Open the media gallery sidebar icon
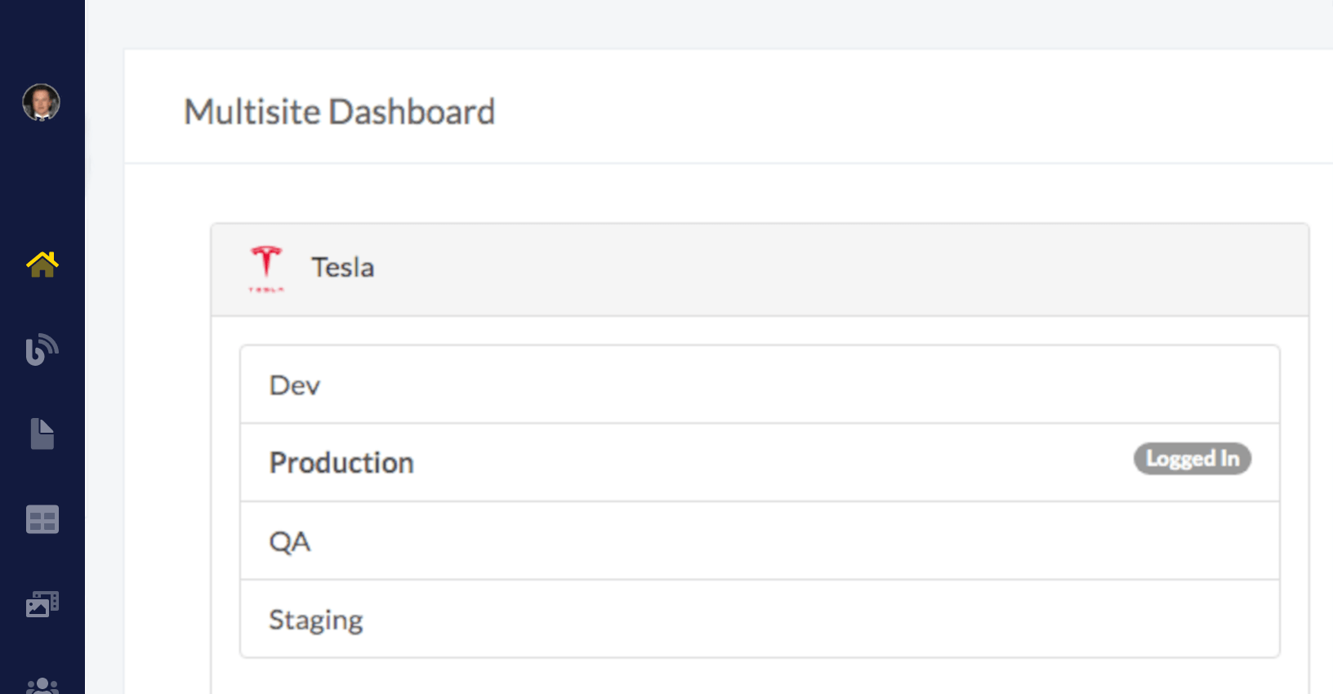 coord(42,604)
